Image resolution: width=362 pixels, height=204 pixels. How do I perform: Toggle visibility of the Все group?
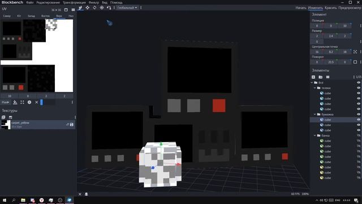359,83
